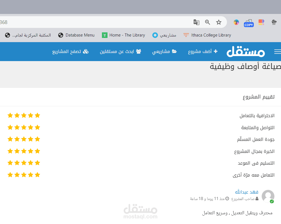Click the rightmost black outline extension icon
Viewport: 281px width, 224px height.
pos(274,22)
